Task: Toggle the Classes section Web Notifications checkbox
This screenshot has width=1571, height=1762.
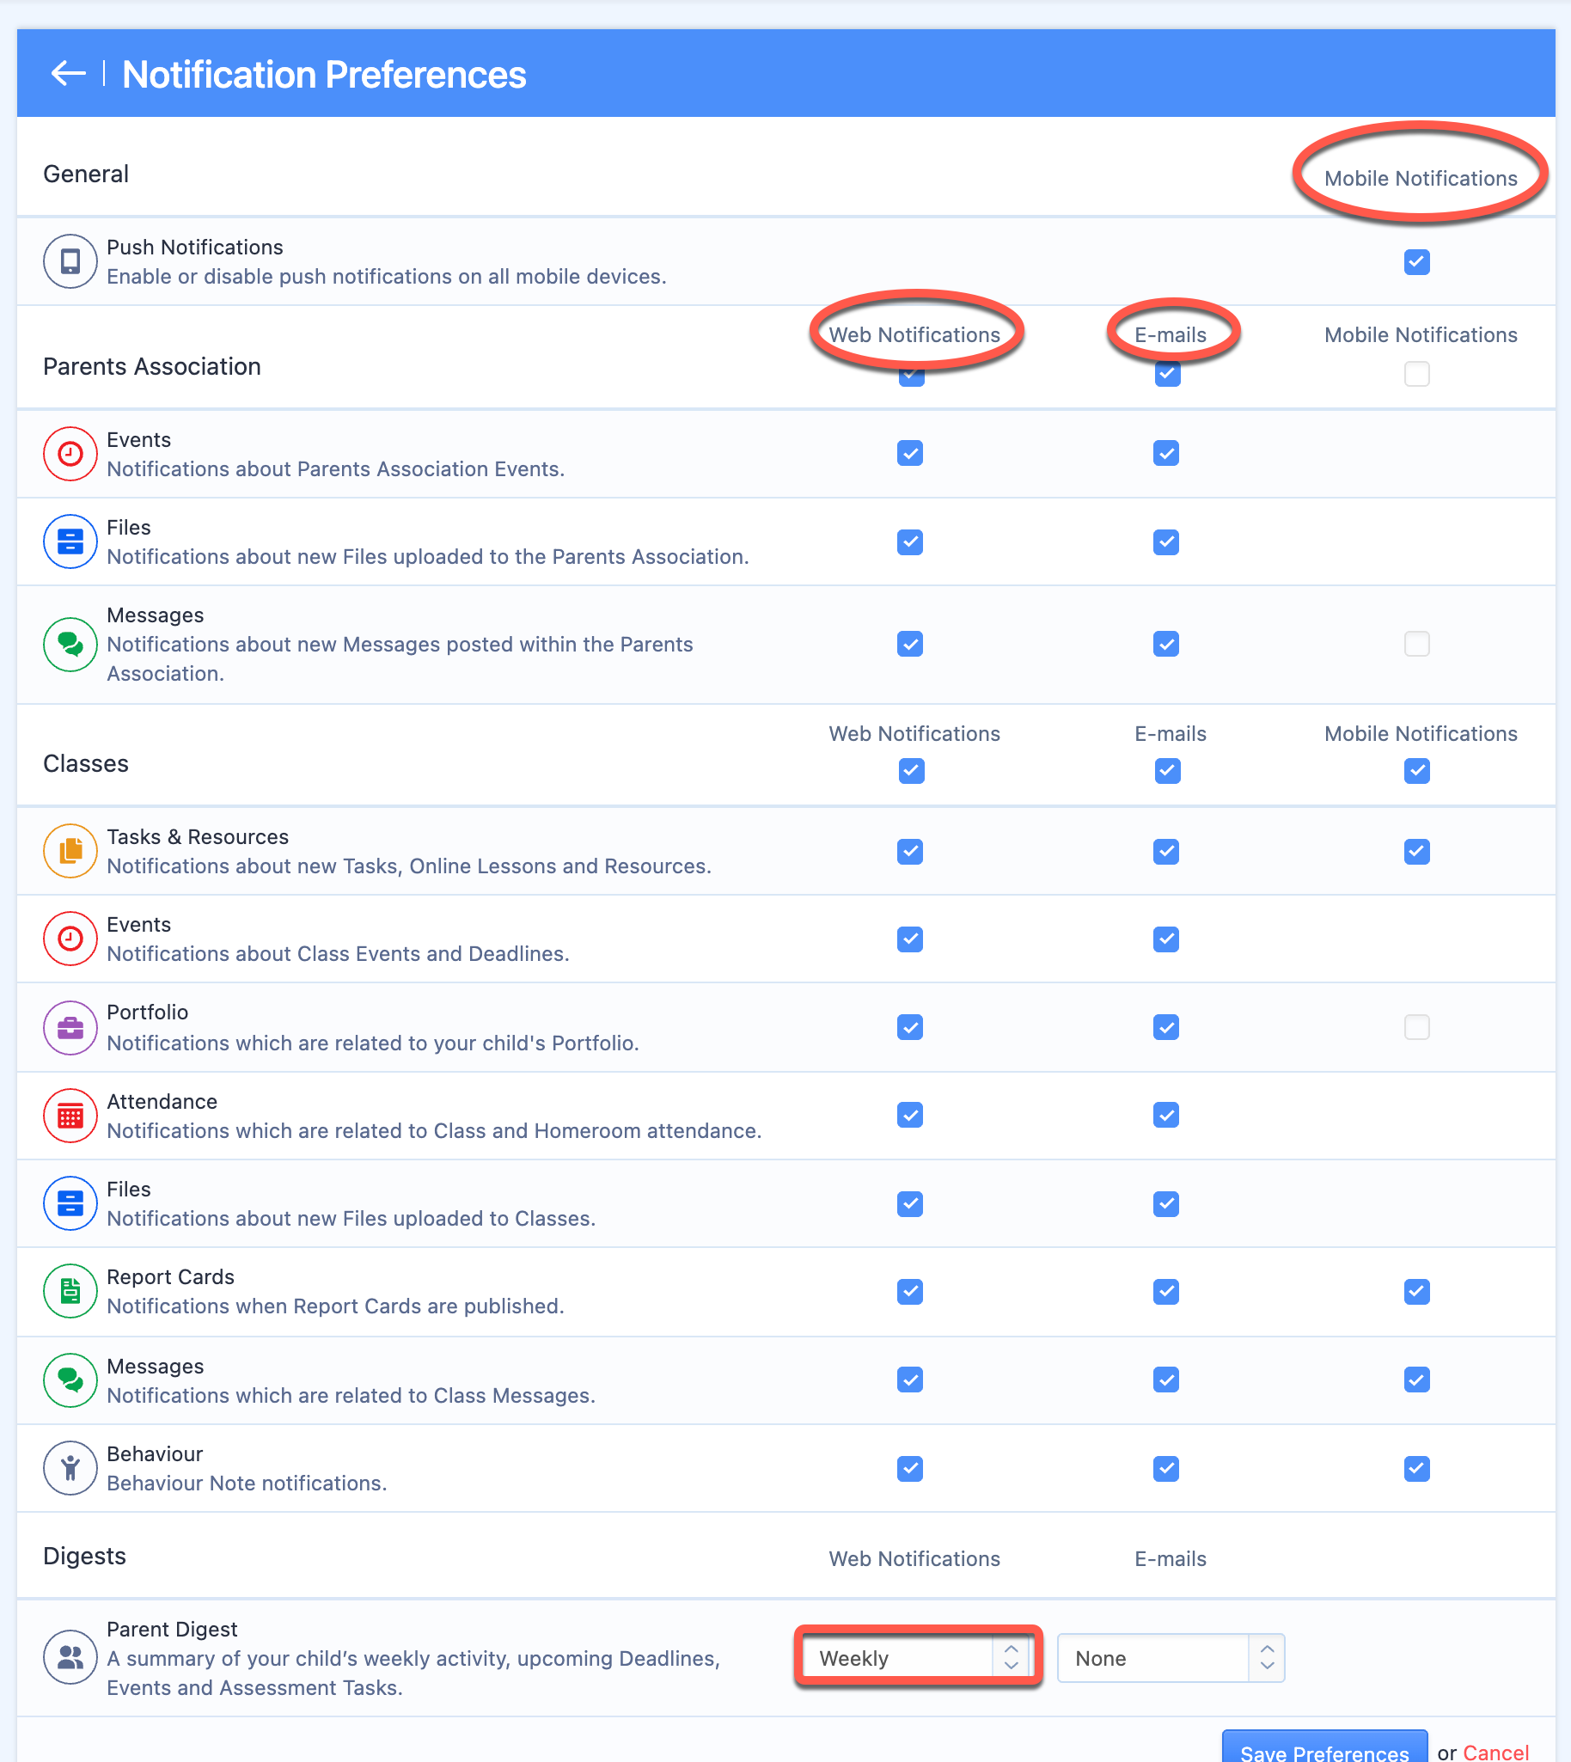Action: (912, 771)
